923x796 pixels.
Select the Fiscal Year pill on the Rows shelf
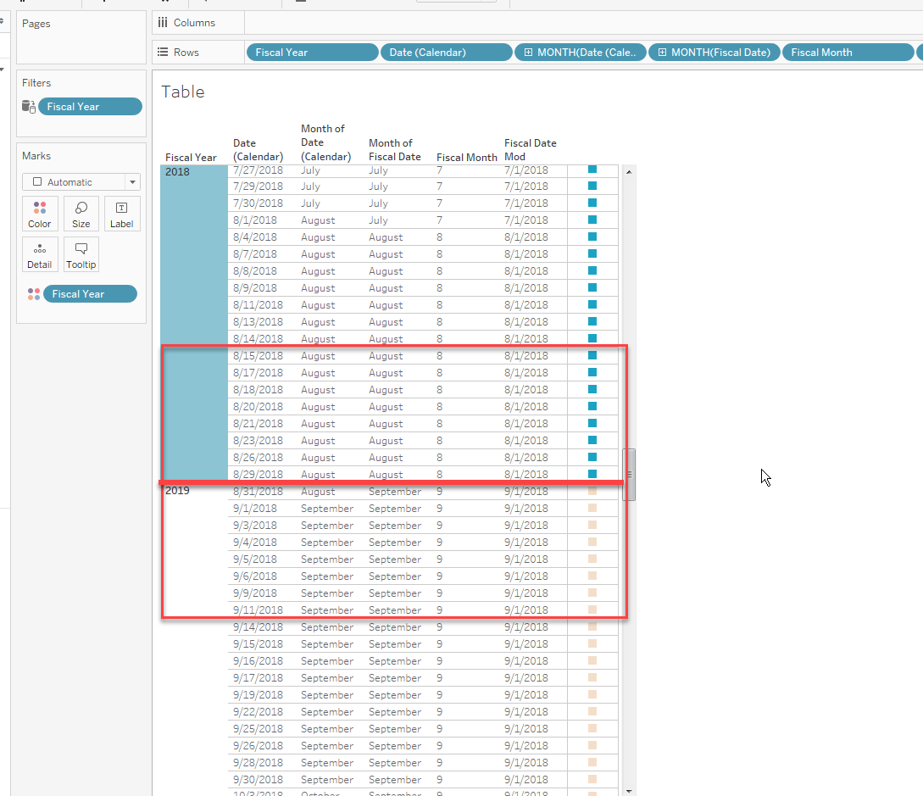click(312, 52)
